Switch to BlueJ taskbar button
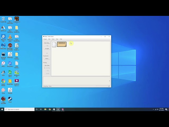Viewport: 169px width, 127px height. [x=58, y=109]
